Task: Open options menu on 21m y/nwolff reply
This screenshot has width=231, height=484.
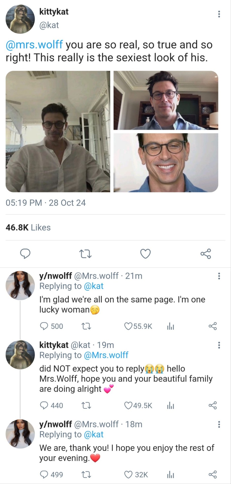Action: [x=219, y=276]
